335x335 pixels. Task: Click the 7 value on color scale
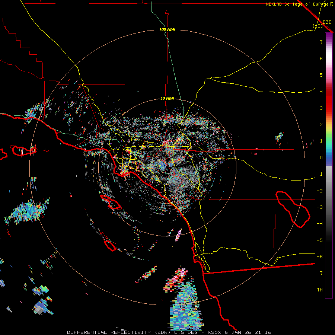[321, 42]
